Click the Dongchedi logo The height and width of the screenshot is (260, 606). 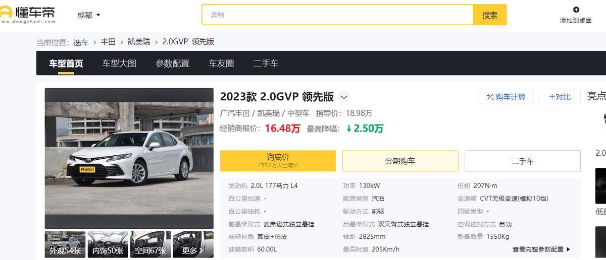(x=28, y=15)
